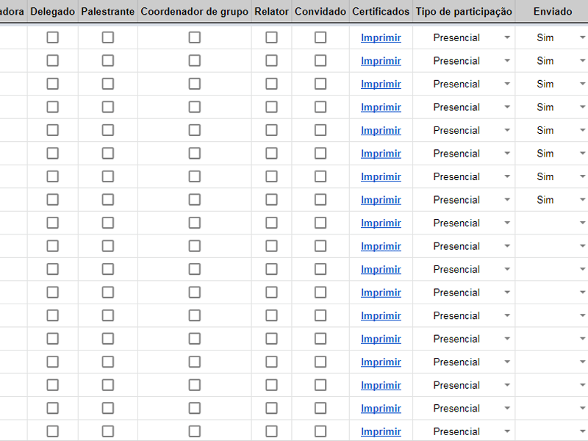
Task: Open Enviado dropdown of the last 'Sim' row
Action: click(581, 200)
